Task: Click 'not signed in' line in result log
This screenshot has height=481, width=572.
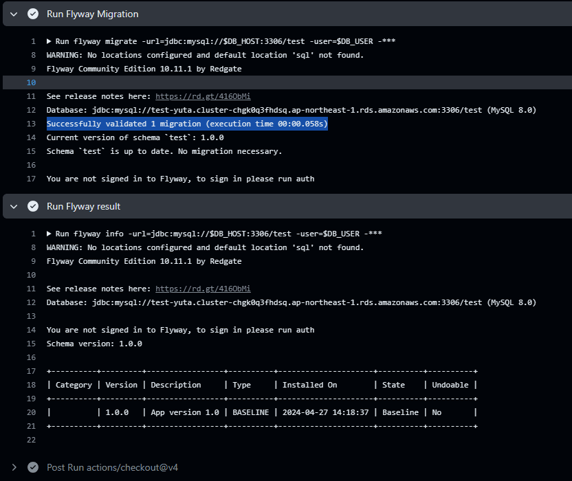Action: pyautogui.click(x=180, y=330)
